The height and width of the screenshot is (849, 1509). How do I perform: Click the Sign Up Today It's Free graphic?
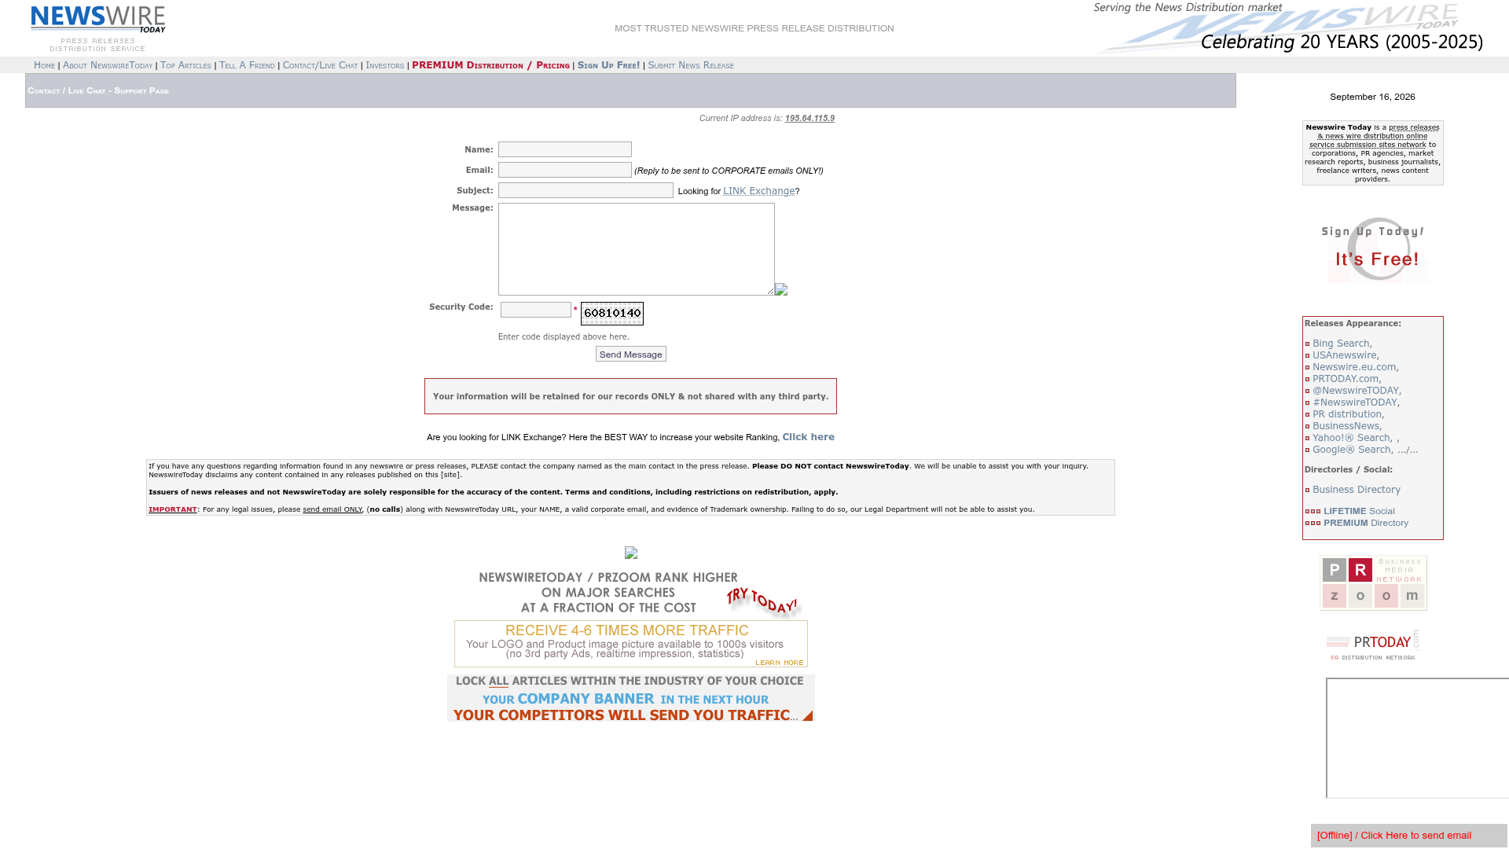pos(1372,249)
